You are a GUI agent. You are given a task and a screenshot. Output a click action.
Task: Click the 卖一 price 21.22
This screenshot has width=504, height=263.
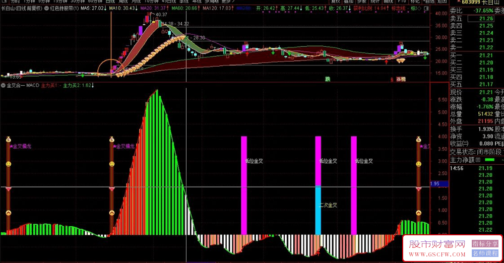coord(486,47)
